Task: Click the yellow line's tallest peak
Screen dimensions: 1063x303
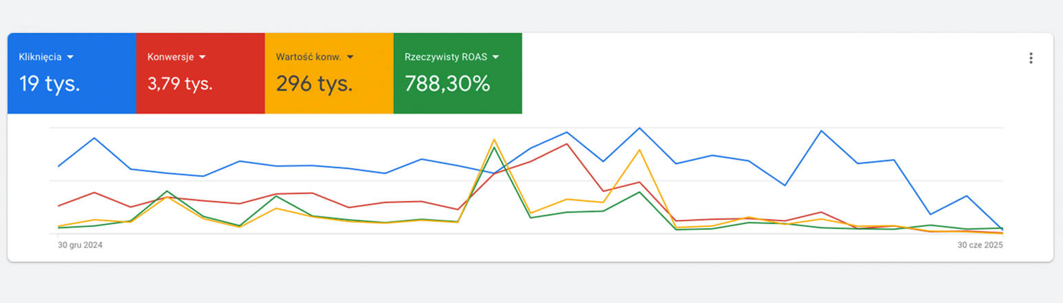Action: (494, 140)
